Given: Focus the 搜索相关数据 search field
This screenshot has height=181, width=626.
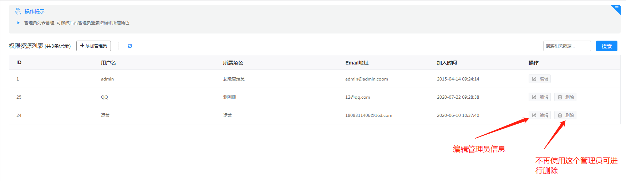Looking at the screenshot, I should click(566, 46).
